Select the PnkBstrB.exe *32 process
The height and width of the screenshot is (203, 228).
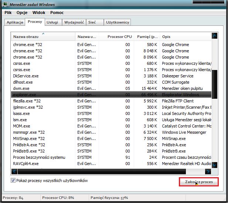[111, 151]
